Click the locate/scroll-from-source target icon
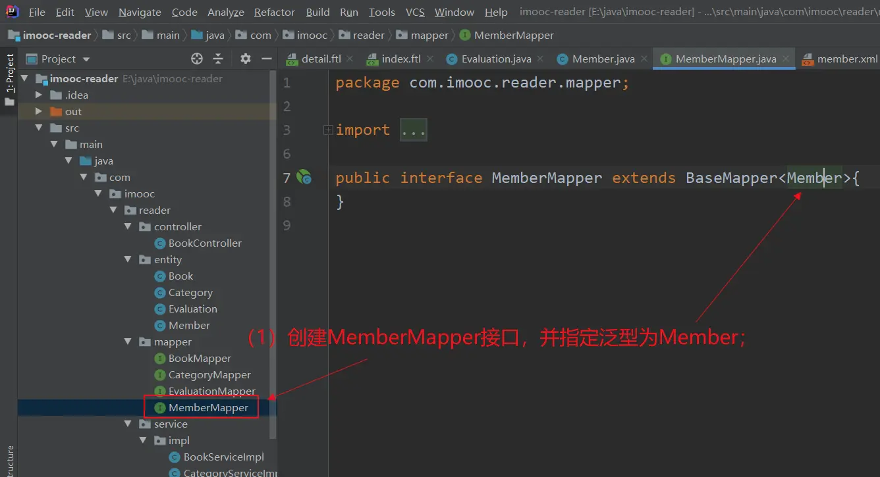This screenshot has width=880, height=477. coord(196,59)
